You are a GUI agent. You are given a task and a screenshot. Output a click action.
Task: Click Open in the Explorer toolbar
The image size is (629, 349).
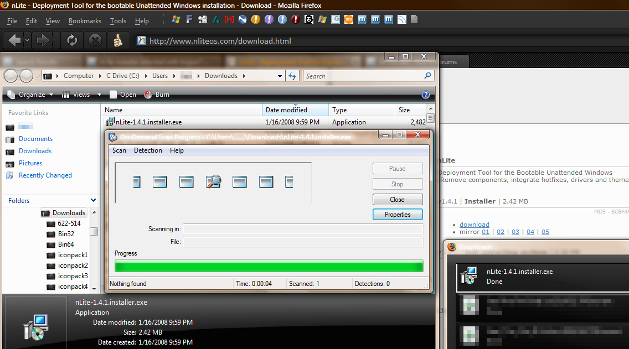tap(123, 95)
